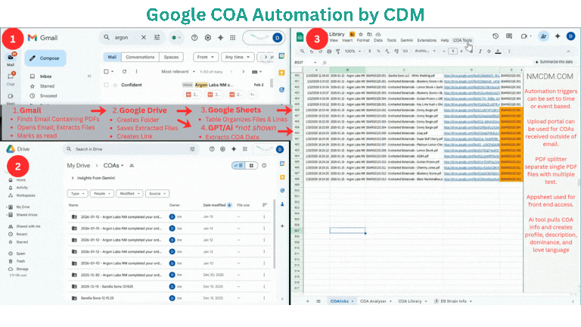This screenshot has width=581, height=327.
Task: Switch to the COA Library sheet tab
Action: tap(412, 301)
